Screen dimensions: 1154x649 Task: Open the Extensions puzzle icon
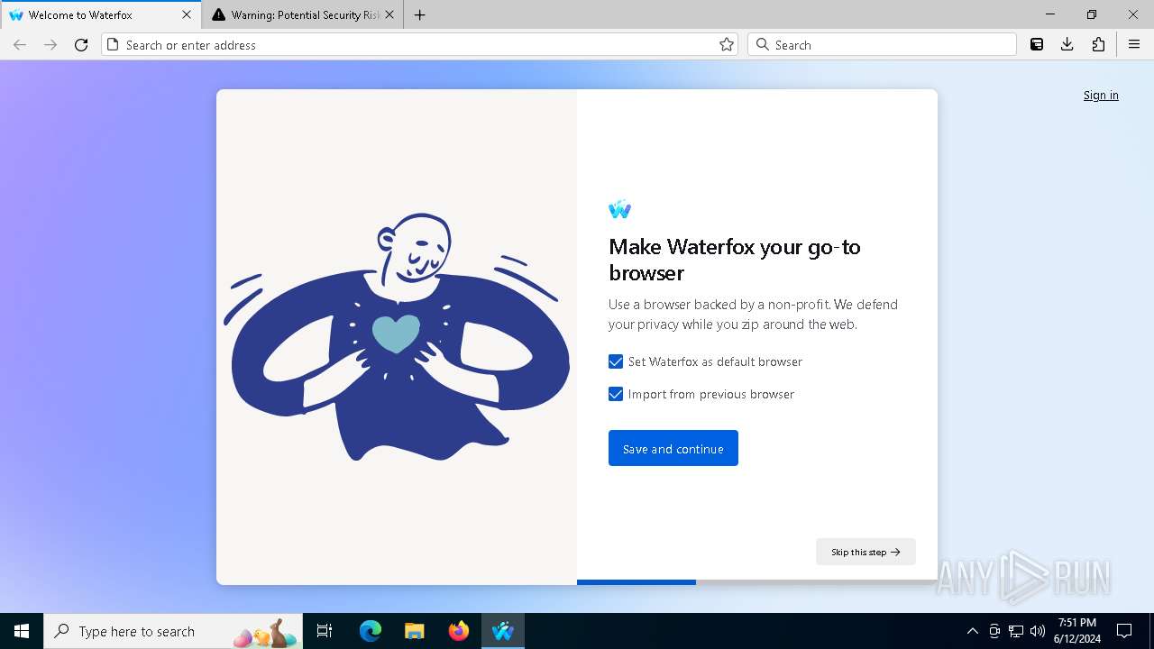pyautogui.click(x=1098, y=45)
